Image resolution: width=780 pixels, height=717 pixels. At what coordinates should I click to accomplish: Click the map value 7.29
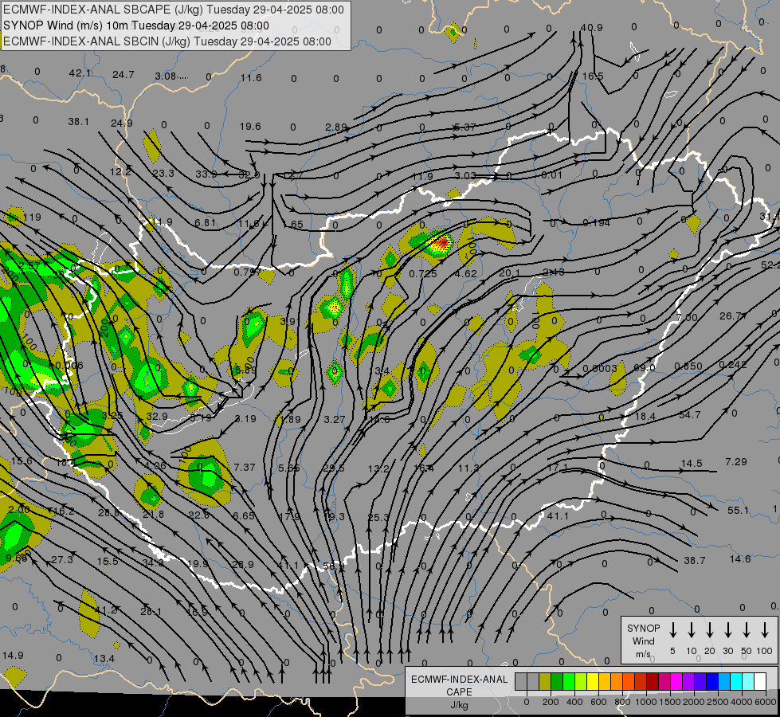[735, 462]
